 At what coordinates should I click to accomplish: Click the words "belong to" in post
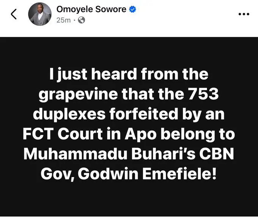click(x=198, y=134)
